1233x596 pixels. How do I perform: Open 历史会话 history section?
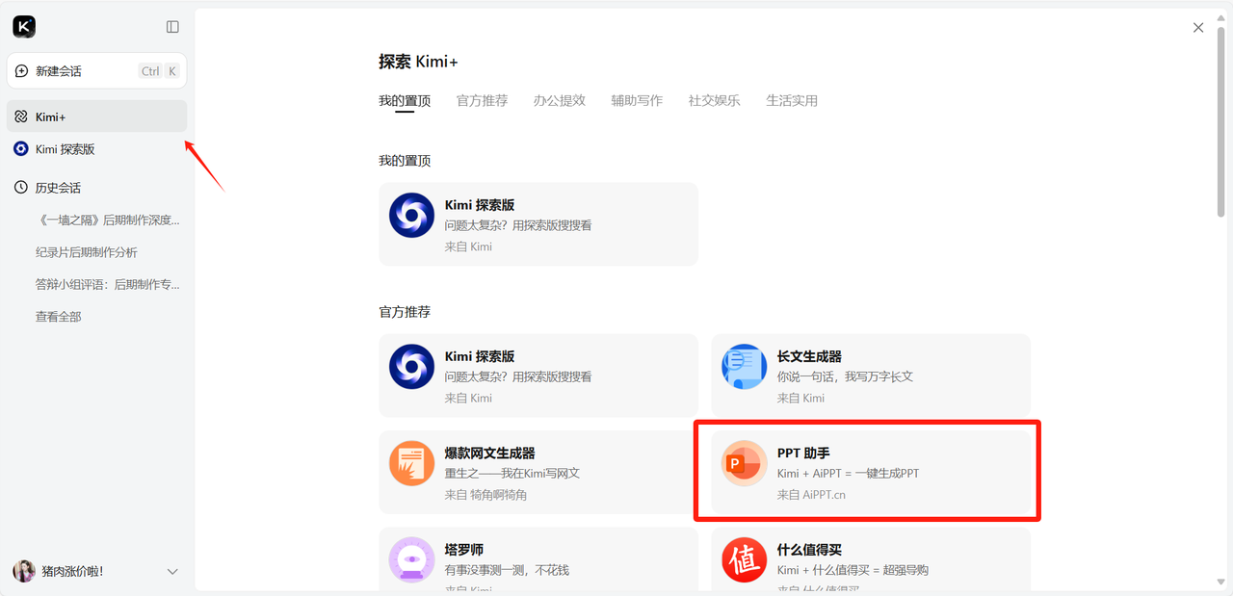(58, 188)
